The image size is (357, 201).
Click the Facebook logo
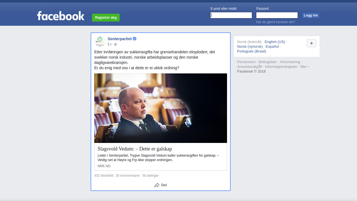coord(61,16)
